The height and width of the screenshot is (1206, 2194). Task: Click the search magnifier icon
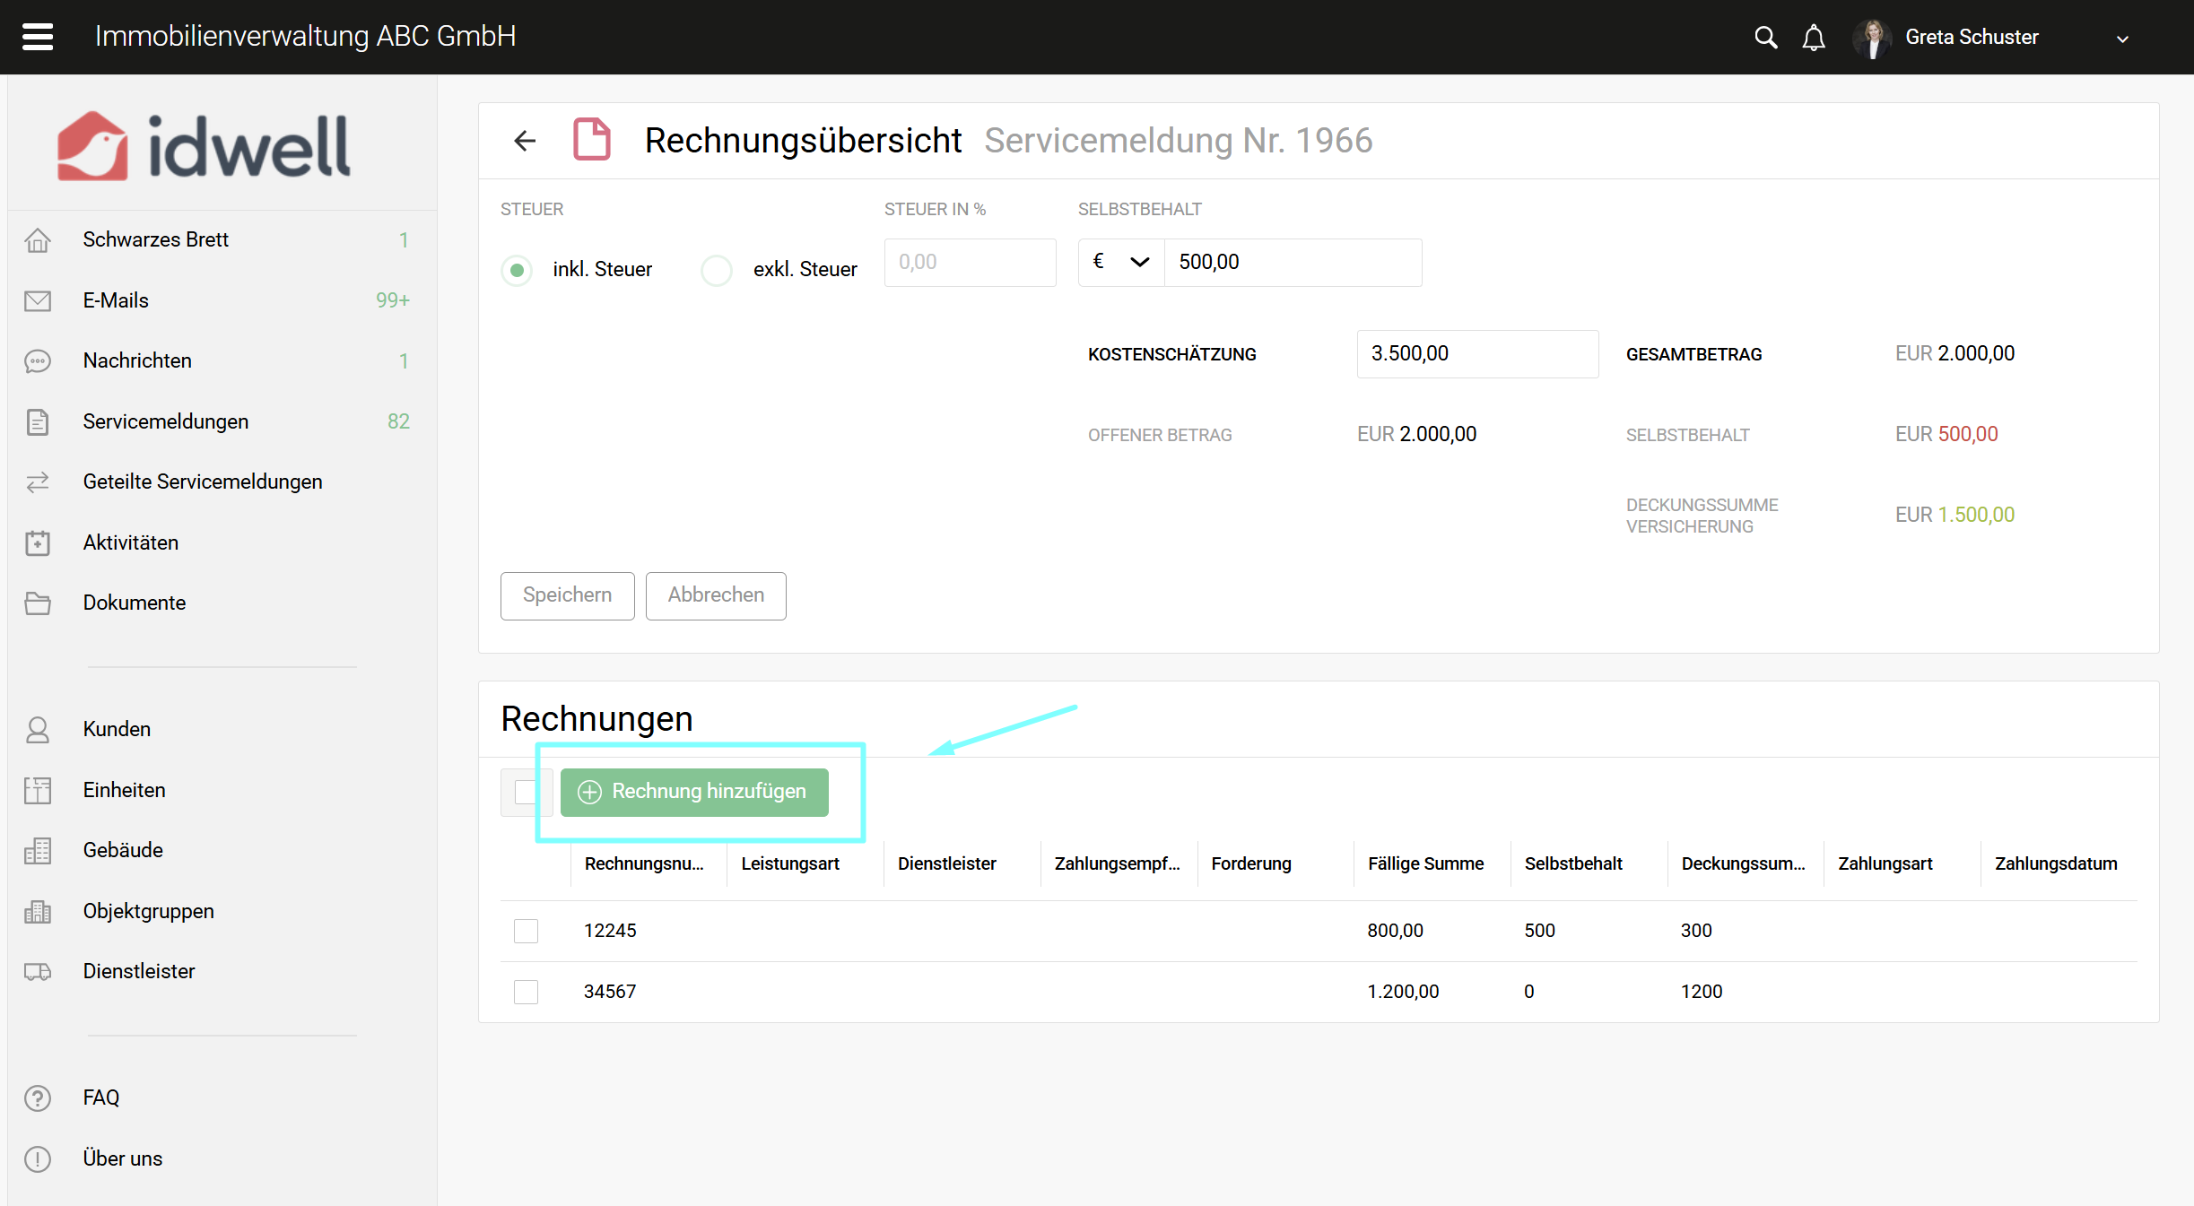pos(1765,38)
